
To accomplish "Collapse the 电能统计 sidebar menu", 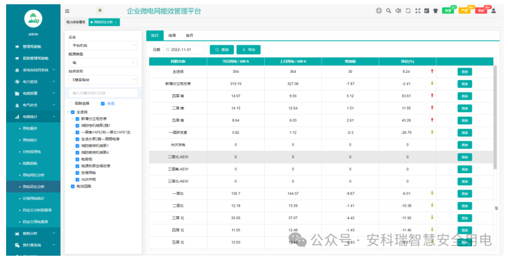I will click(34, 117).
